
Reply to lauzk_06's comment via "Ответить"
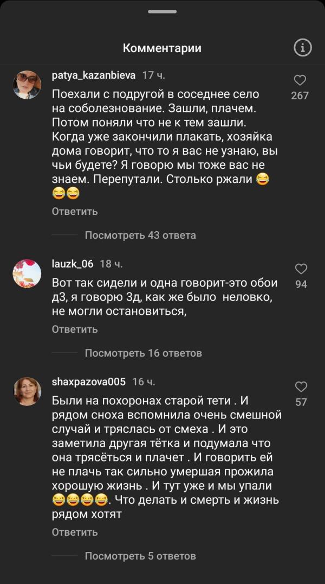75,329
